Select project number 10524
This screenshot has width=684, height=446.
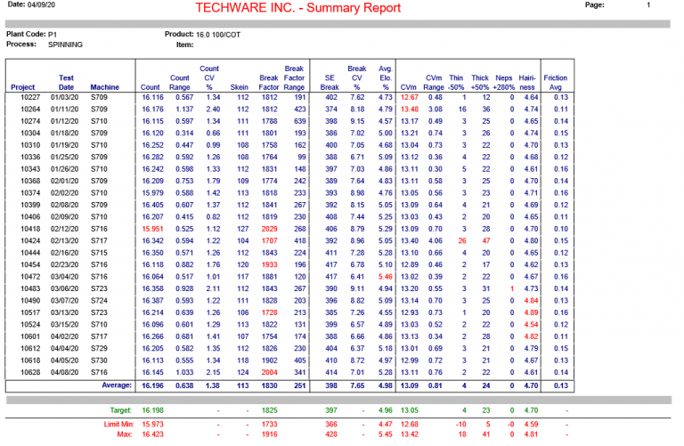tap(30, 325)
